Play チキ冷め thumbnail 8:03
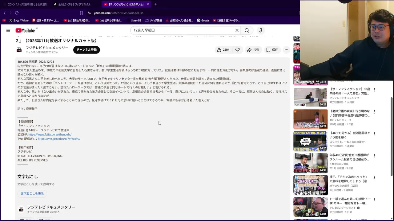This screenshot has height=221, width=394. [311, 185]
